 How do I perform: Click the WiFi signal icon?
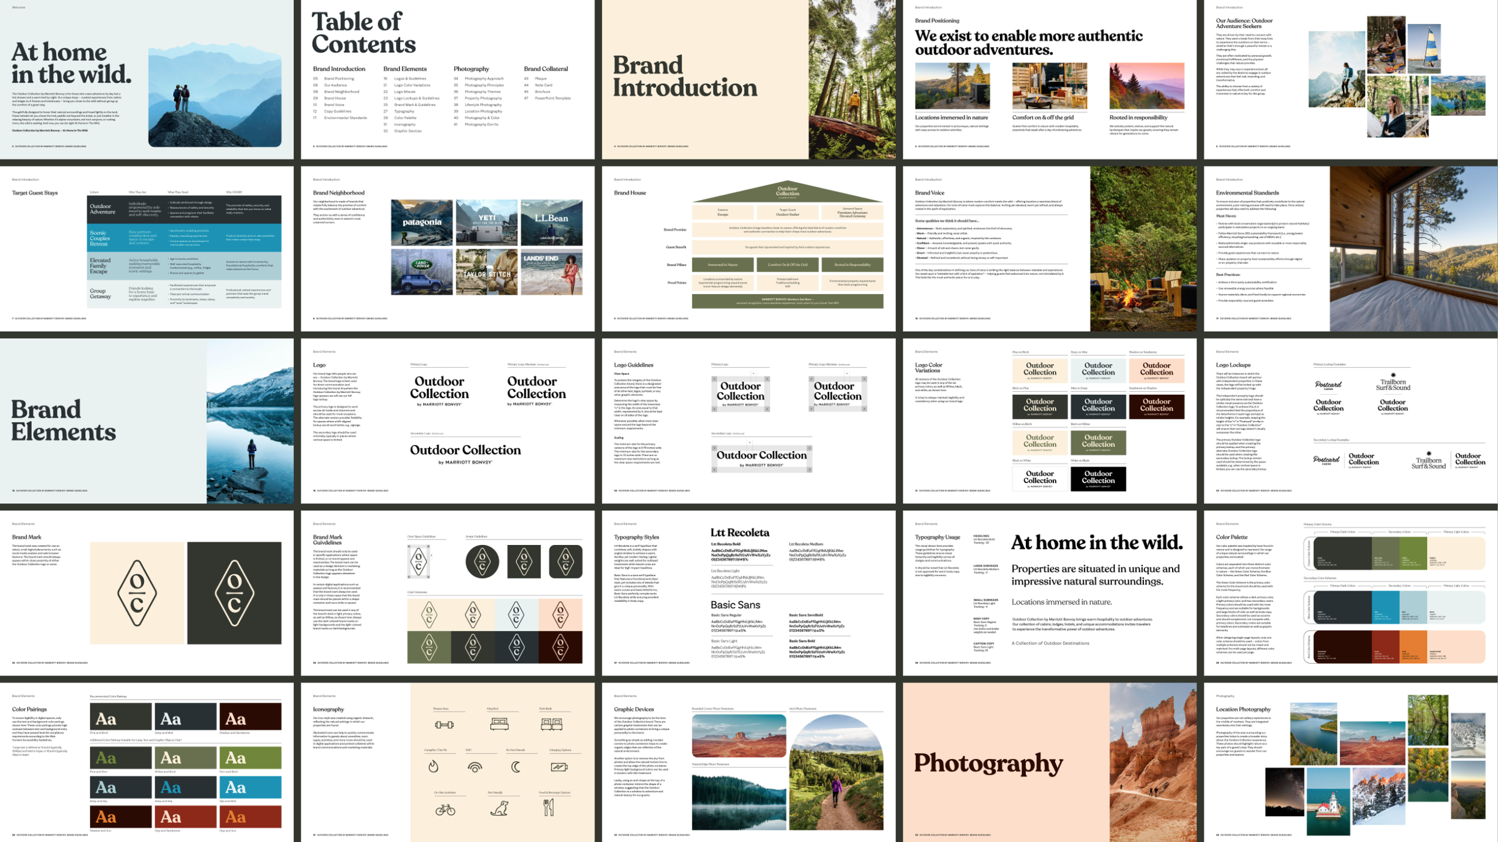475,767
